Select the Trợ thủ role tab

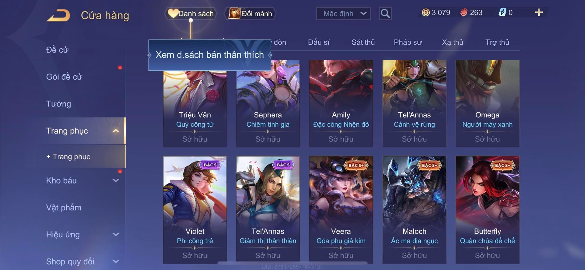[x=497, y=42]
